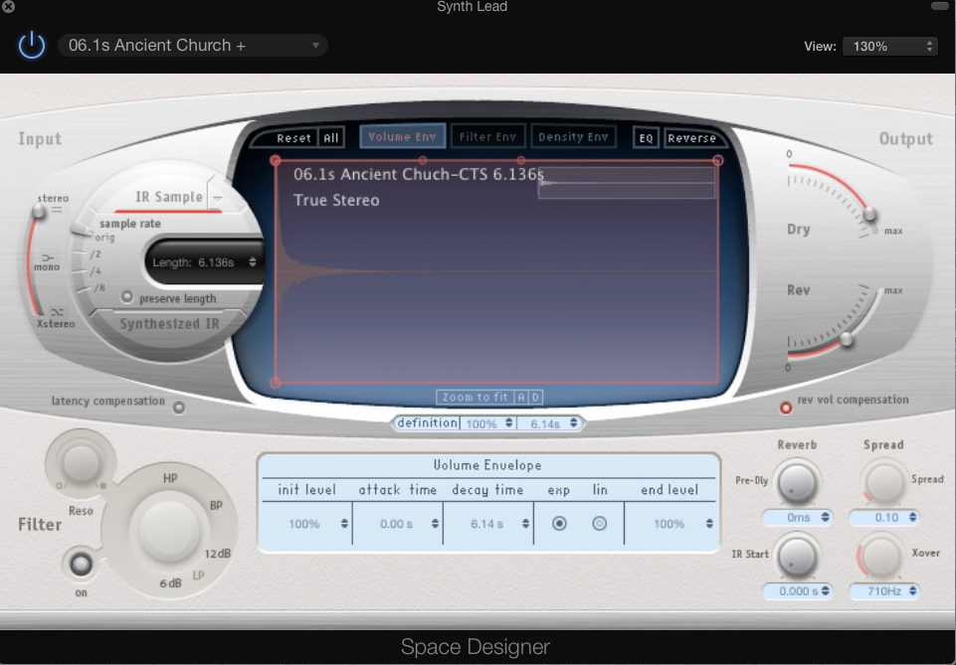Click the Xstereo input icon
Screen dimensions: 956x665
point(58,312)
